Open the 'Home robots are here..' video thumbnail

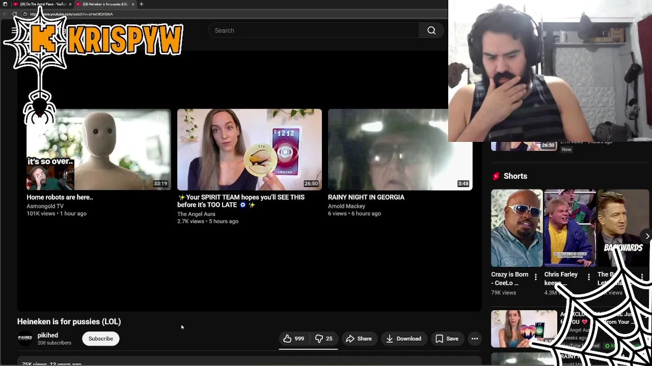pyautogui.click(x=99, y=149)
